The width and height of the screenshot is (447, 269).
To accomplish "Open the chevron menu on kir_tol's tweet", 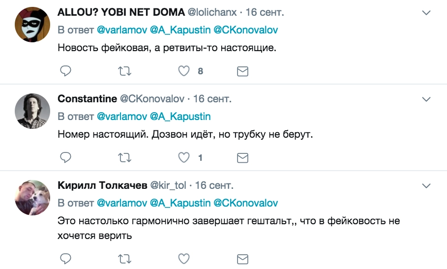I will click(x=426, y=185).
